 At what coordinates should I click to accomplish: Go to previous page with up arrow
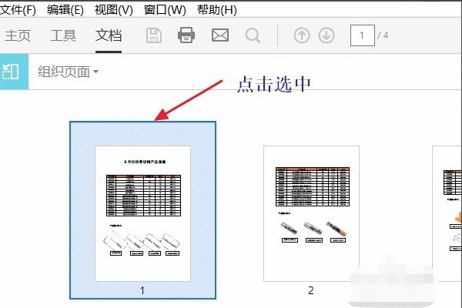(x=302, y=35)
